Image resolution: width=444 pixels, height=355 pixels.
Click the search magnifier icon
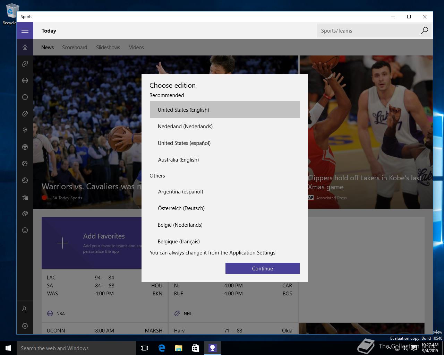(424, 31)
